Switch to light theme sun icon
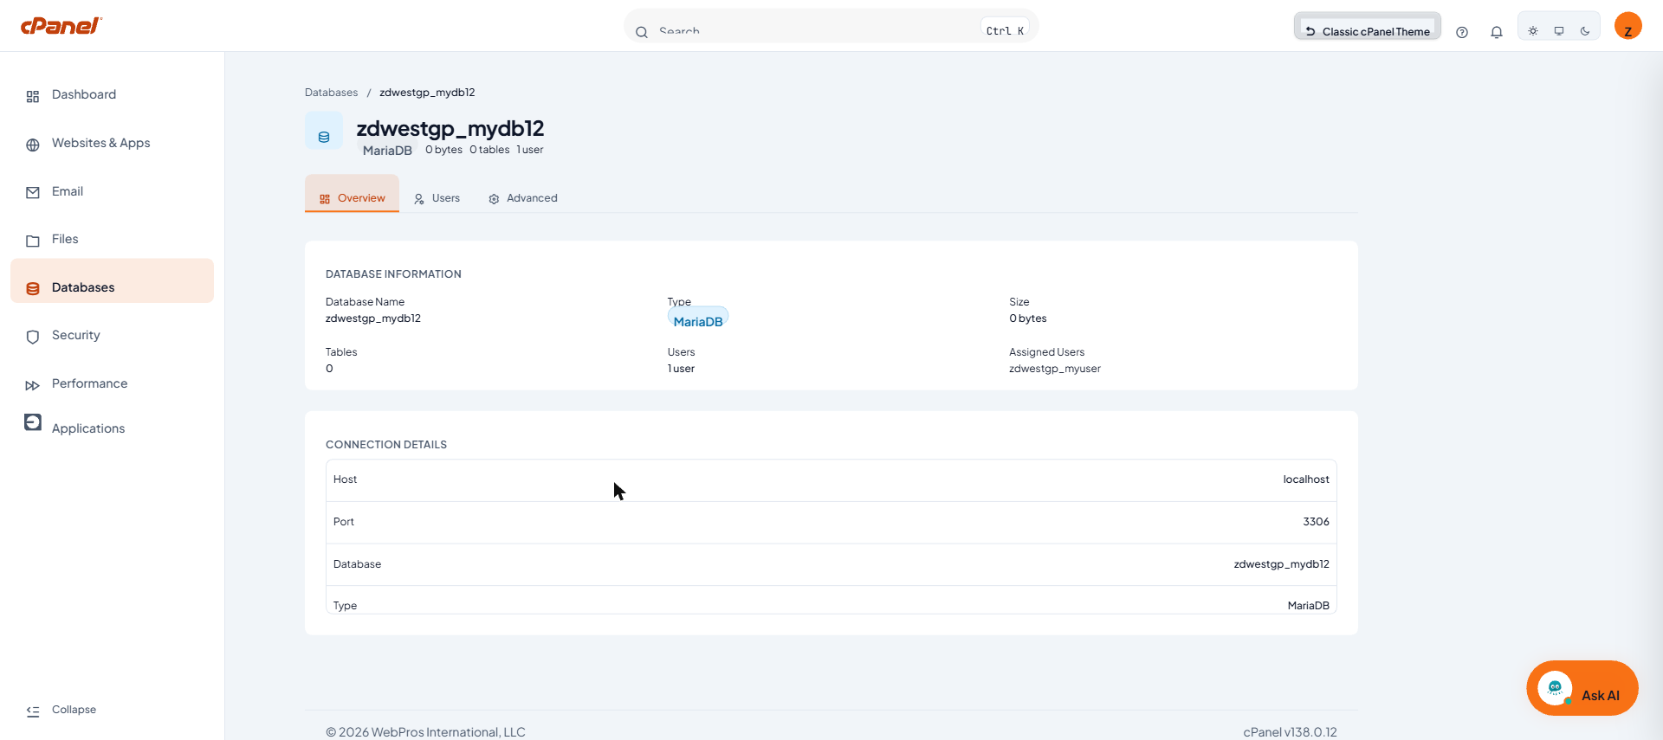This screenshot has height=740, width=1663. click(1533, 31)
